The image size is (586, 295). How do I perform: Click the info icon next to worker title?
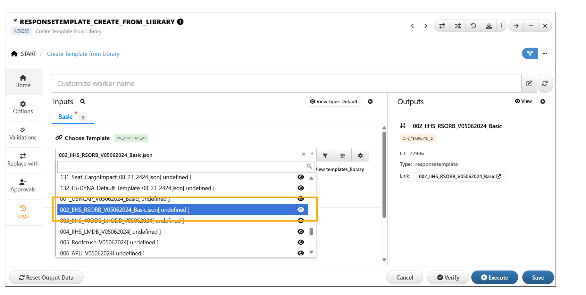[180, 22]
